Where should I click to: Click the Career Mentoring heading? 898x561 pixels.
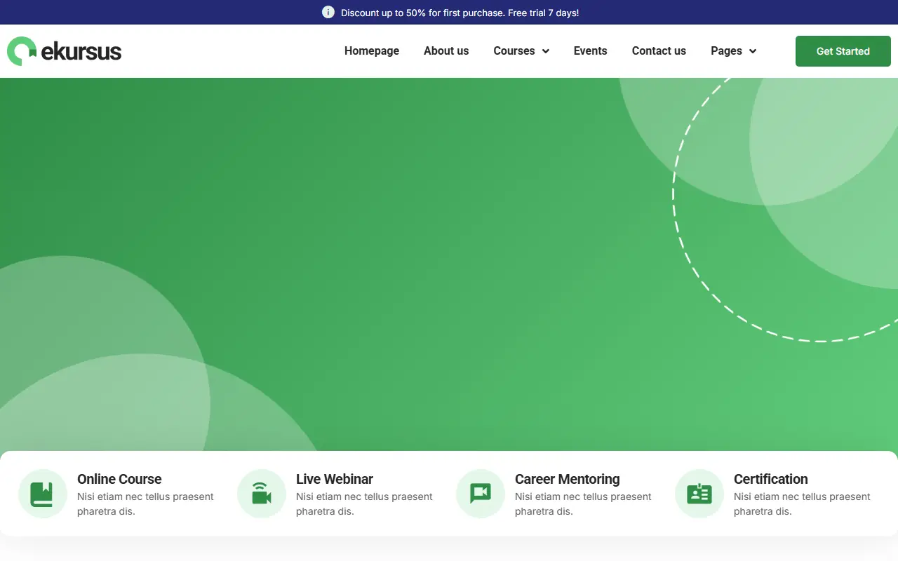pos(568,479)
